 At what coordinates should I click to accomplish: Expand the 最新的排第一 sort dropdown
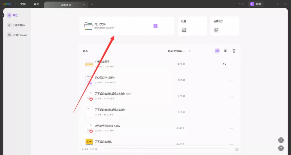tap(179, 51)
